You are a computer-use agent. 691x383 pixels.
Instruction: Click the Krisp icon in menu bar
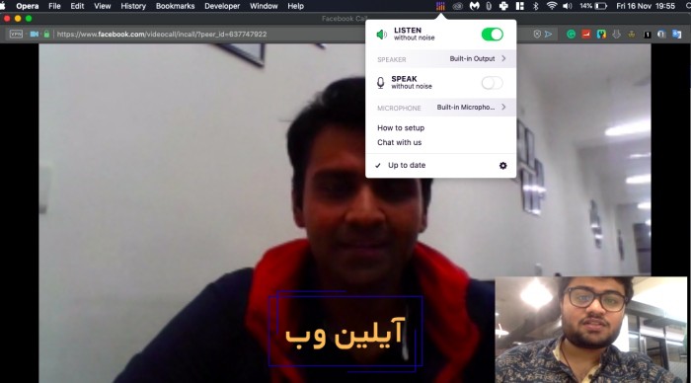440,6
